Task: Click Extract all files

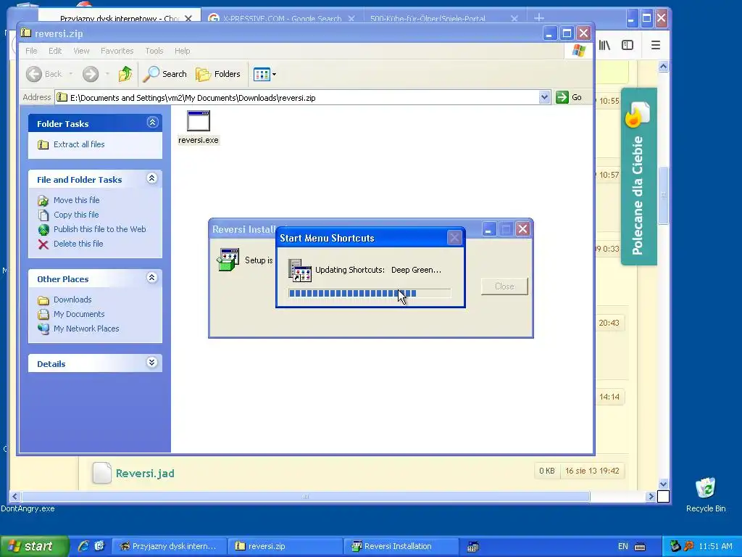Action: pyautogui.click(x=78, y=144)
